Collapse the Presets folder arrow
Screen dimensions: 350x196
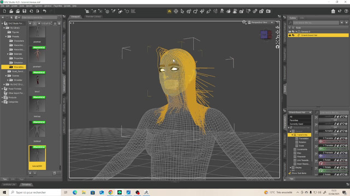coord(6,36)
